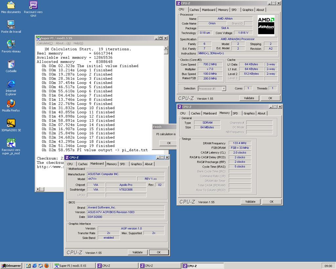
Task: Open the Démarrer start menu
Action: [x=11, y=266]
